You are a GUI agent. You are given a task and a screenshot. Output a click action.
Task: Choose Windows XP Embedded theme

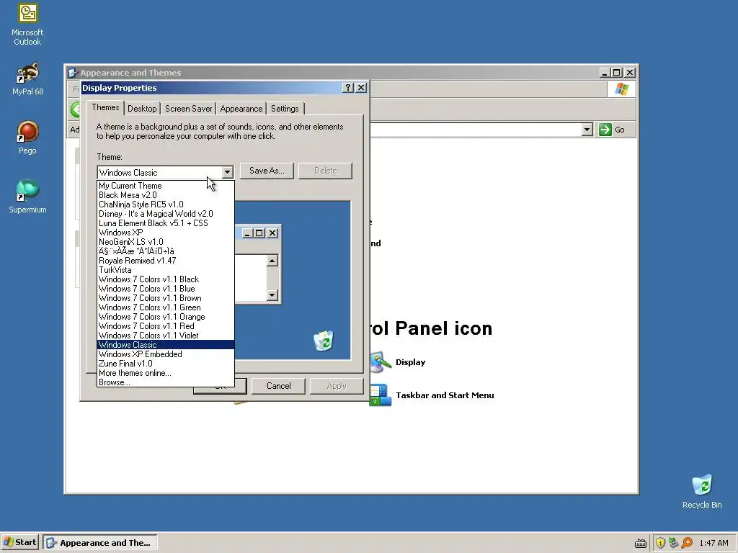[166, 354]
